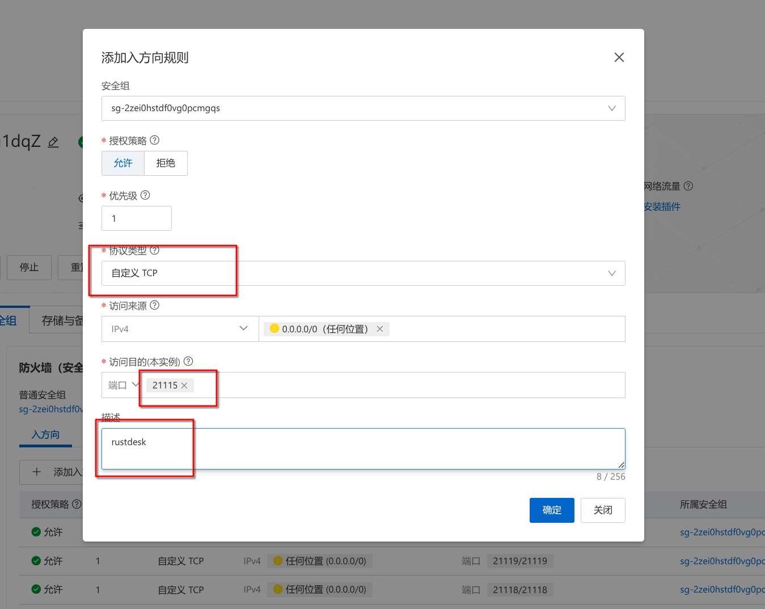Select 允许 authorization policy
Screen dimensions: 765x609
123,163
